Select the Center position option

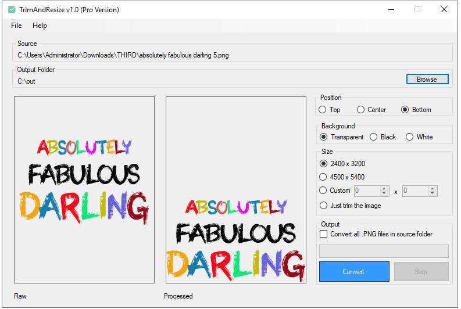(x=371, y=110)
